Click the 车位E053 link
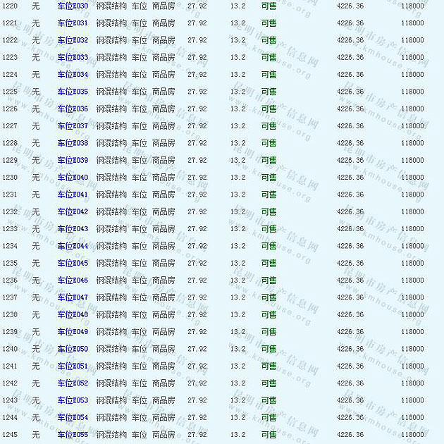 point(73,400)
